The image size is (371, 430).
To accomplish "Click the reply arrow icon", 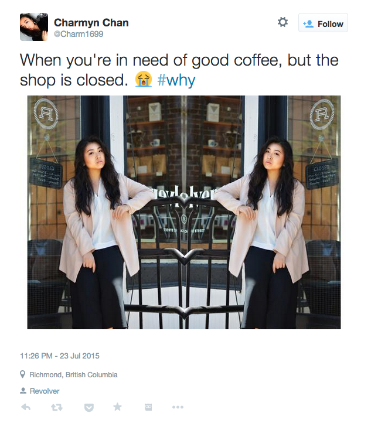I will point(26,407).
